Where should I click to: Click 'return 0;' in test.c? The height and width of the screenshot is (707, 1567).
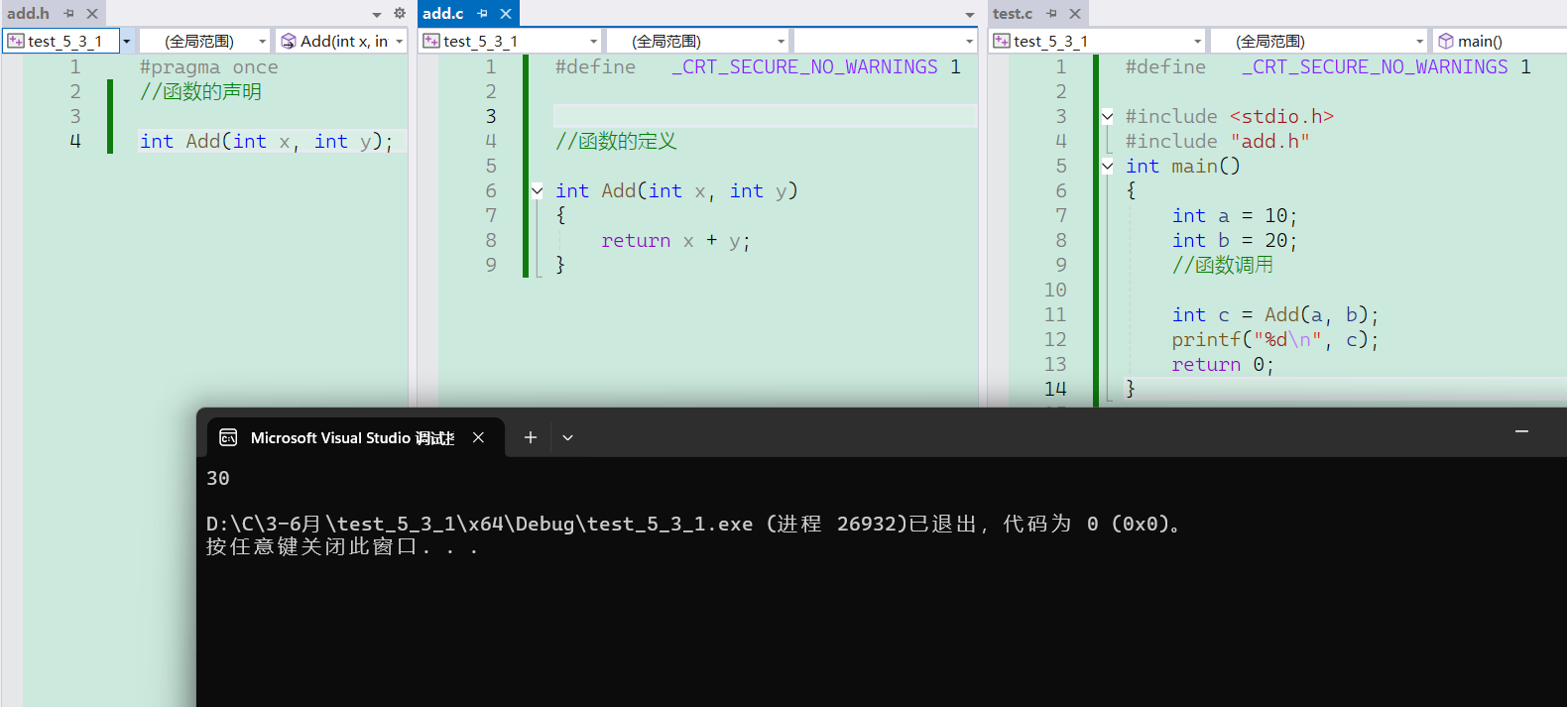pos(1222,365)
